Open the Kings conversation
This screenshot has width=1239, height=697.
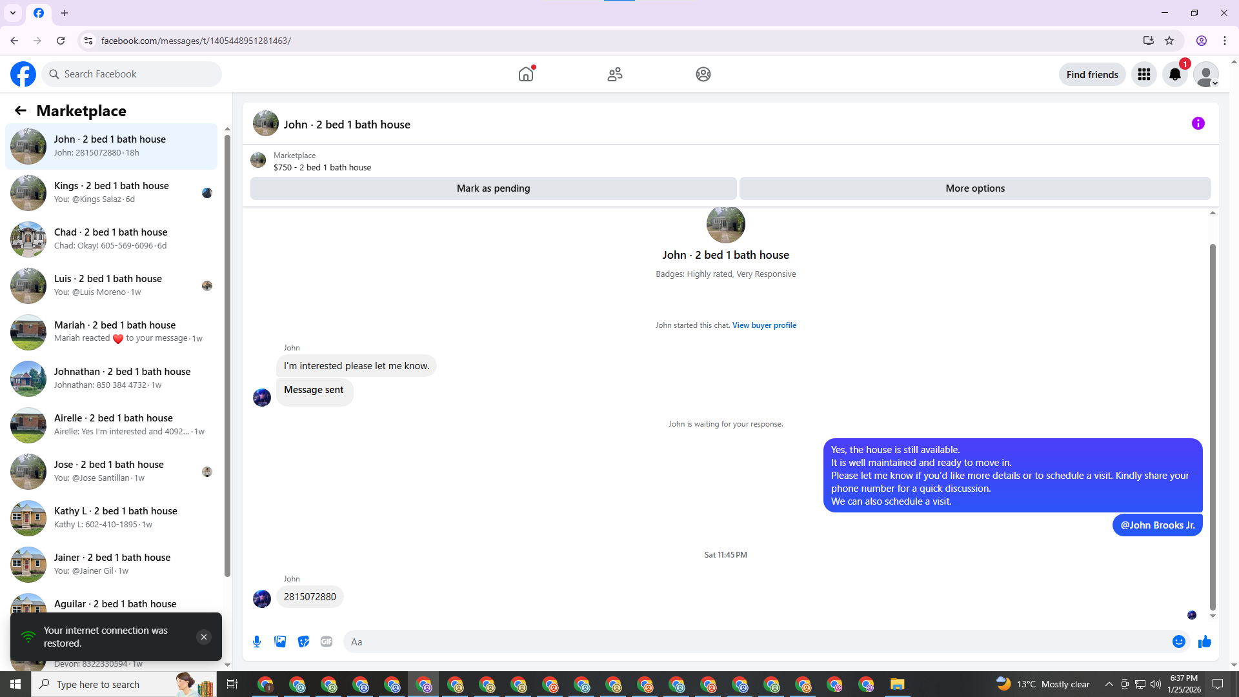pos(112,192)
